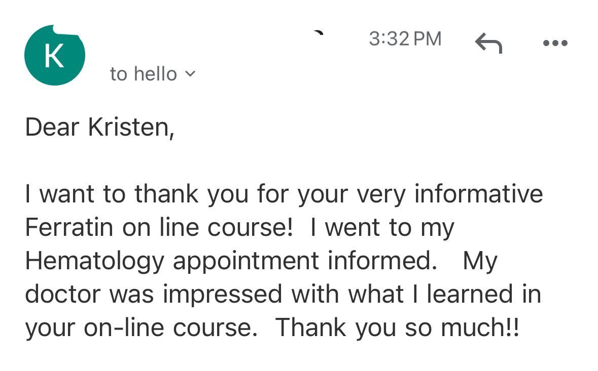This screenshot has height=371, width=598.
Task: Click the small dark mark left of the time
Action: click(319, 32)
